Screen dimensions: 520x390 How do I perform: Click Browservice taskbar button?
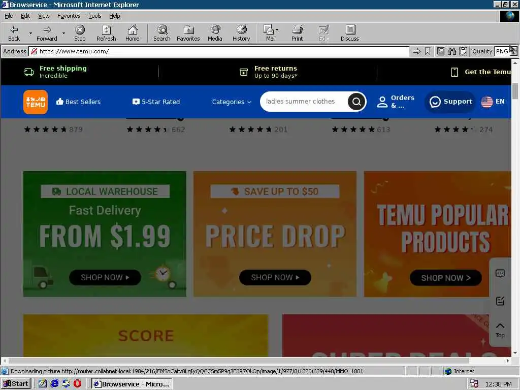click(132, 384)
